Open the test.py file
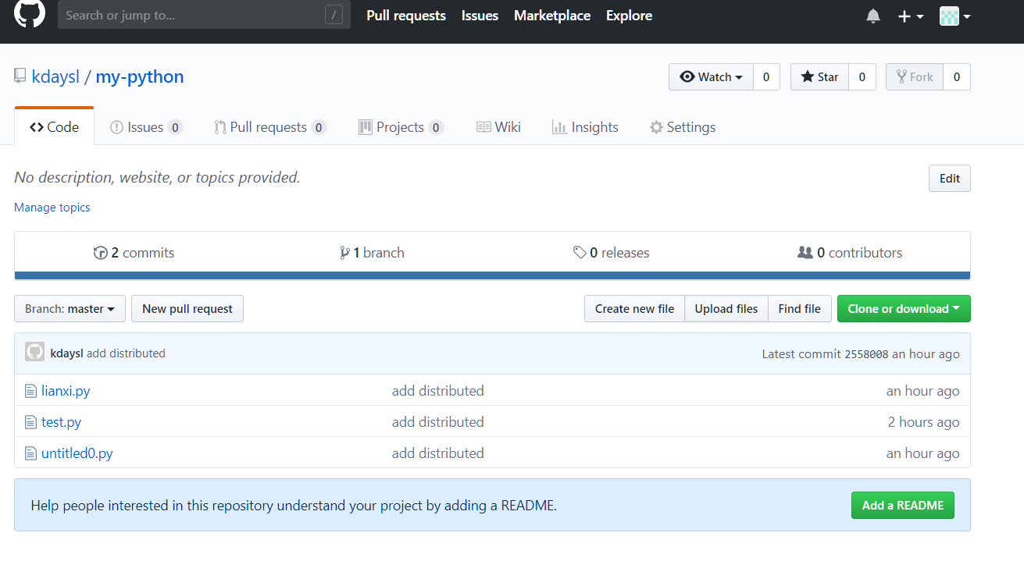Screen dimensions: 1024x561 click(x=62, y=422)
